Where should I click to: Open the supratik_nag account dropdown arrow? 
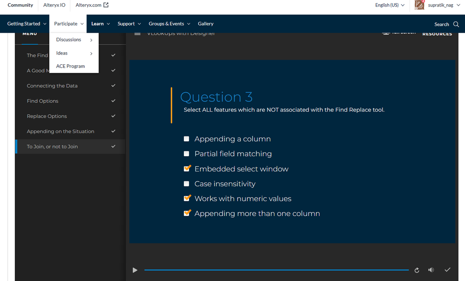pyautogui.click(x=458, y=5)
